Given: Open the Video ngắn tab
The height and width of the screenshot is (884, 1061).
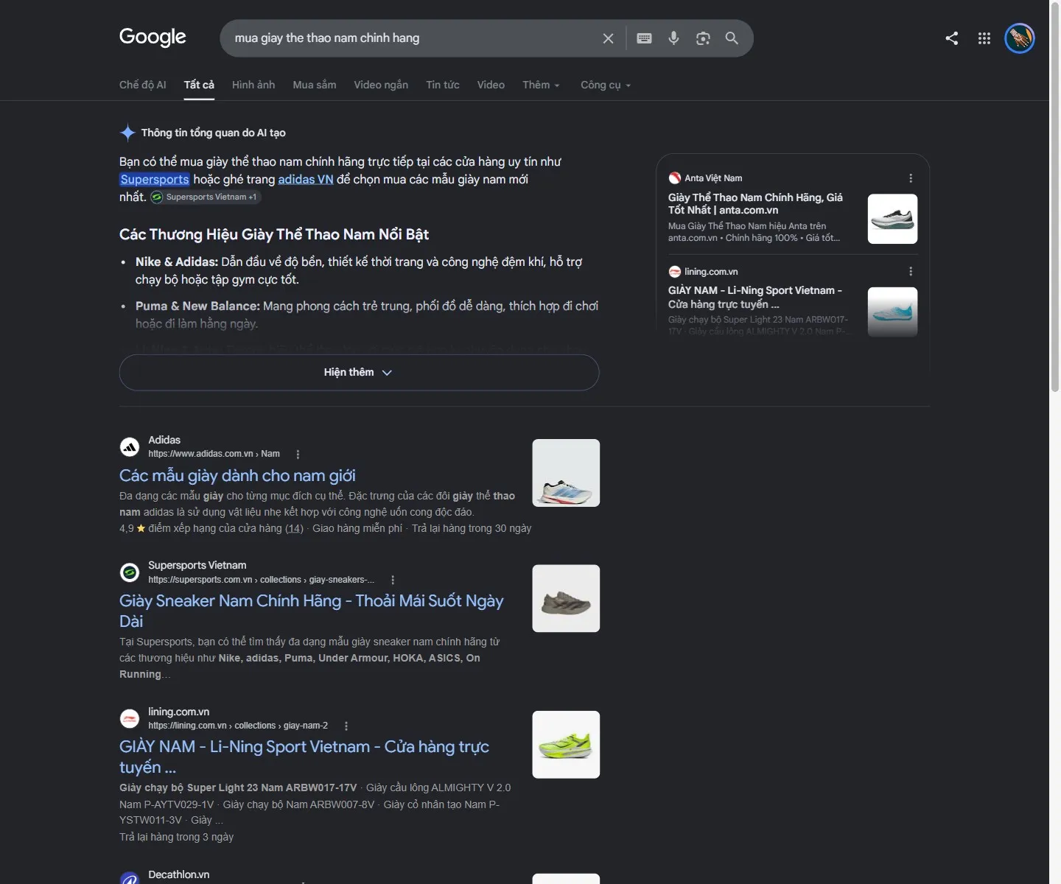Looking at the screenshot, I should point(381,85).
